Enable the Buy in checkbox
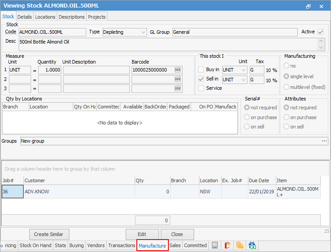Screen dimensions: 331x252 (201, 70)
